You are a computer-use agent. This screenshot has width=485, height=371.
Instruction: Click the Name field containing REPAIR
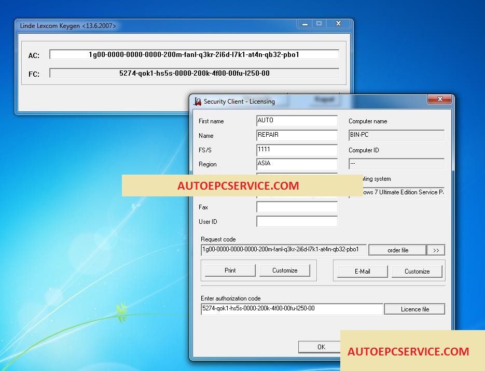(x=297, y=135)
